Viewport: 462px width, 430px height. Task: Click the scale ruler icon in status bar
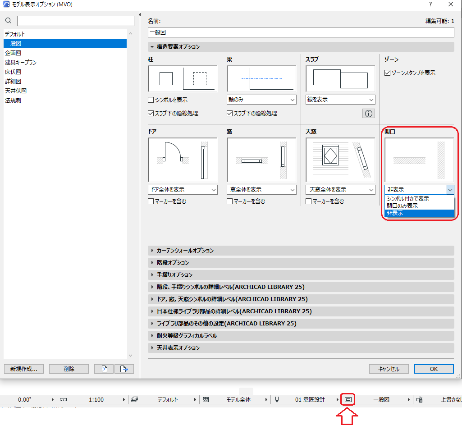pyautogui.click(x=64, y=400)
